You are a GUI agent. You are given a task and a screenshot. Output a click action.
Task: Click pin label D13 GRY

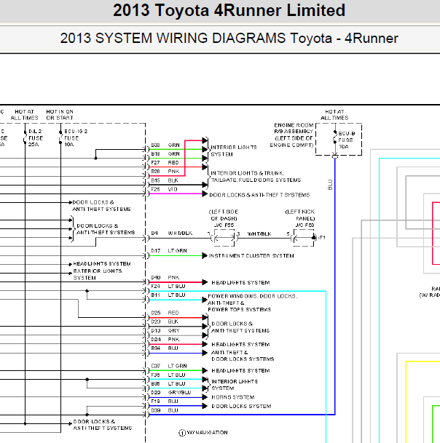click(x=165, y=330)
